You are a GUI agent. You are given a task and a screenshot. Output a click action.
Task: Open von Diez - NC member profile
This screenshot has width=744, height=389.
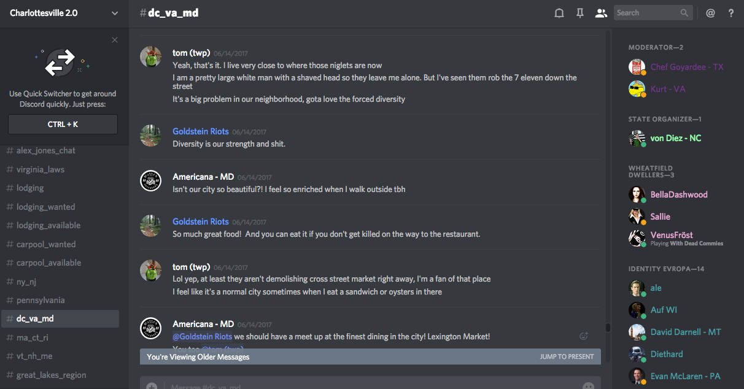click(x=675, y=138)
